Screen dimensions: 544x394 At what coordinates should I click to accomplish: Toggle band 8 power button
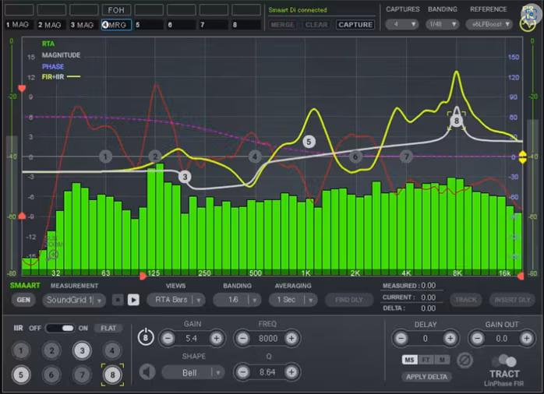pyautogui.click(x=146, y=337)
